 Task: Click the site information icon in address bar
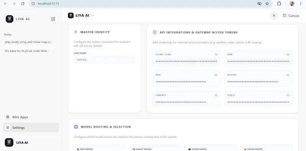[x=33, y=3]
